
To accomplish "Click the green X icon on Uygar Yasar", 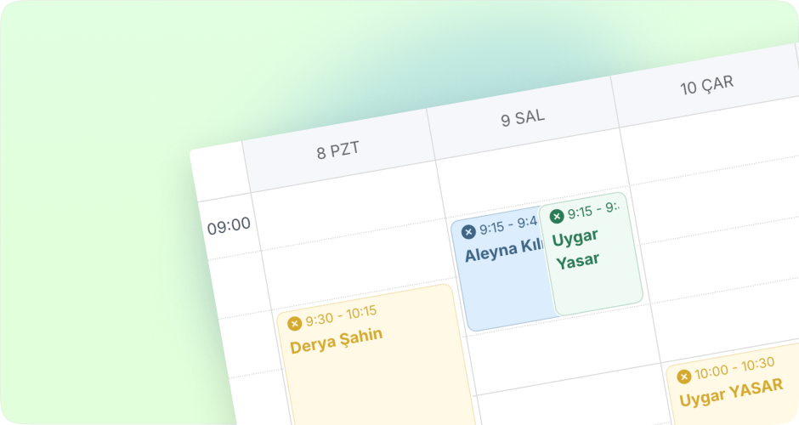I will (x=557, y=216).
